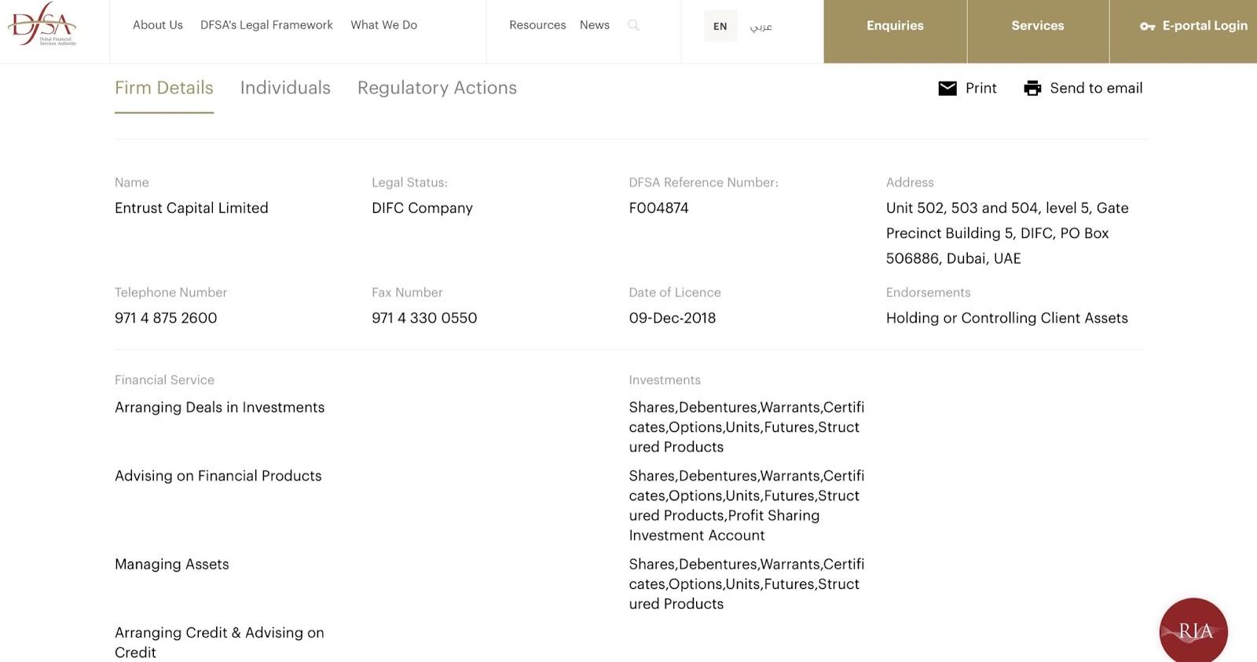Click investments list containing Profit Sharing
Viewport: 1257px width, 662px height.
pos(746,506)
